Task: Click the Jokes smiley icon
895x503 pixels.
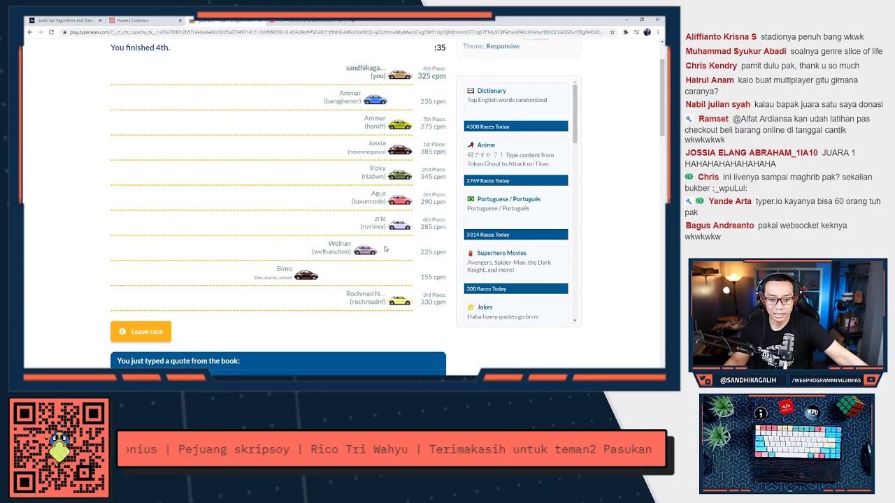Action: [x=471, y=307]
